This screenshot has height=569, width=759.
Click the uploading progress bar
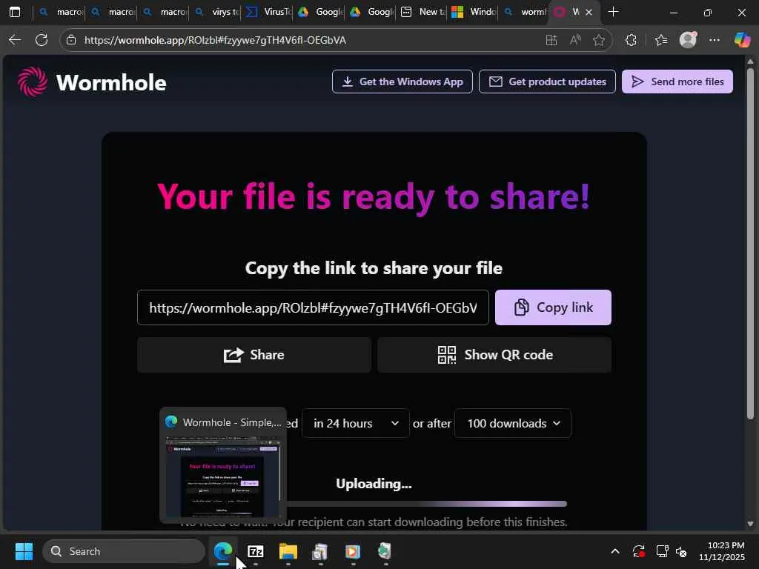coord(426,504)
